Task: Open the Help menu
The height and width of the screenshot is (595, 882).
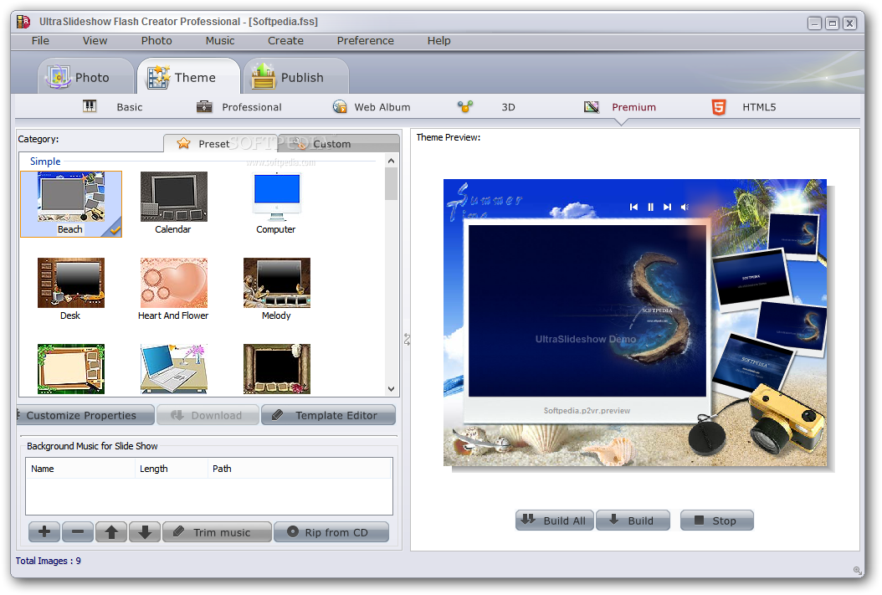Action: tap(438, 40)
